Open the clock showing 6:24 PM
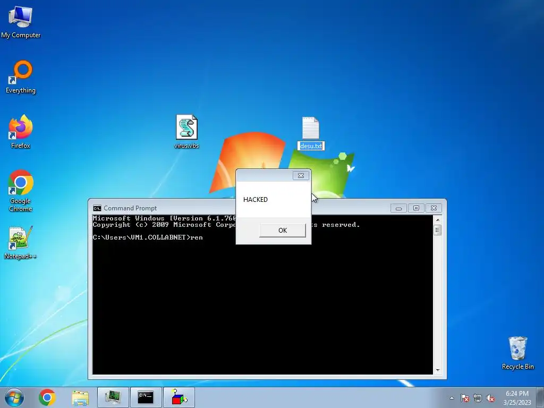Screen dimensions: 544x408 pyautogui.click(x=517, y=398)
